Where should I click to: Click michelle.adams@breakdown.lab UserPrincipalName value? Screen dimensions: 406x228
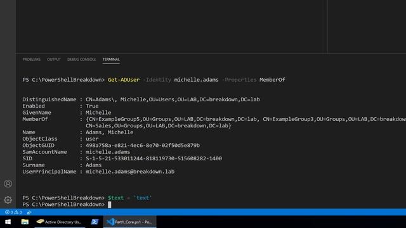(x=130, y=172)
